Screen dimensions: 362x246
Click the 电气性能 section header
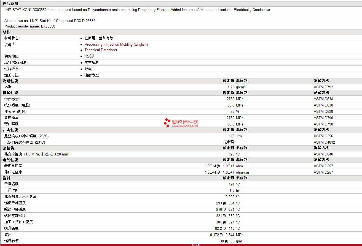point(10,160)
